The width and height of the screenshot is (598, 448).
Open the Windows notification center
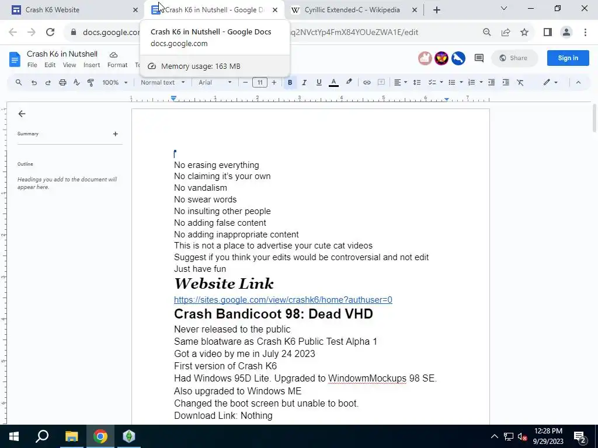[x=580, y=436]
